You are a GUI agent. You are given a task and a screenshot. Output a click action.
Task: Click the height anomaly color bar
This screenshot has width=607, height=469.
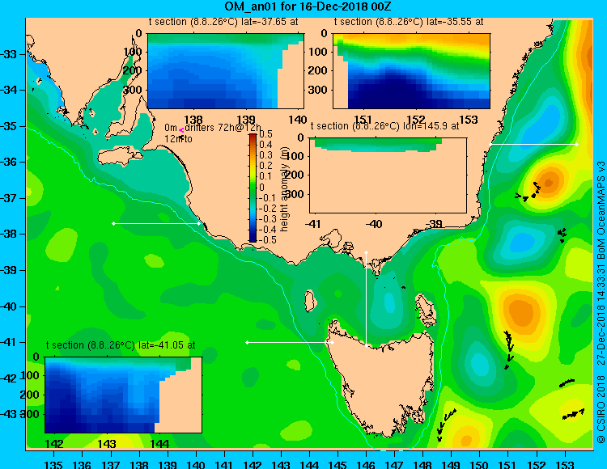tap(253, 188)
